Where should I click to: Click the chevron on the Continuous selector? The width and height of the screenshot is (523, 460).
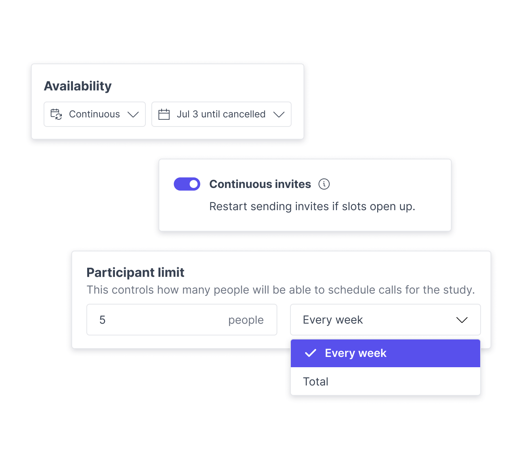[134, 114]
